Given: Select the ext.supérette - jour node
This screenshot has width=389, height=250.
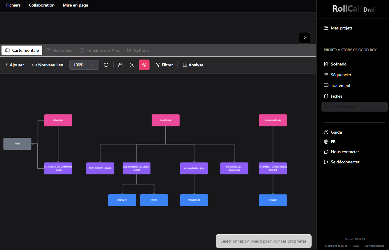Looking at the screenshot, I should coord(194,168).
